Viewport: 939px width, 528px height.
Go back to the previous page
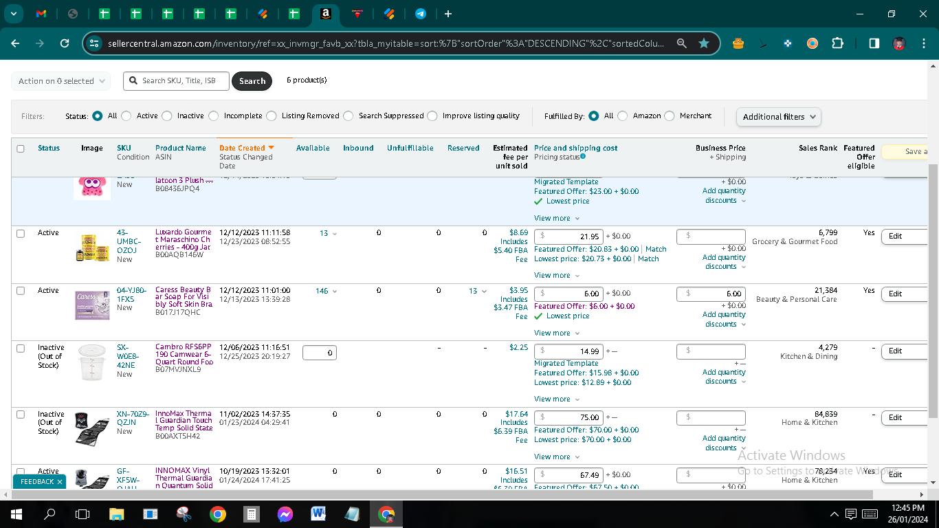click(x=15, y=43)
